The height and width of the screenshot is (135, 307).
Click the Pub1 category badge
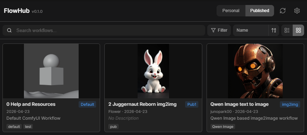pos(192,104)
